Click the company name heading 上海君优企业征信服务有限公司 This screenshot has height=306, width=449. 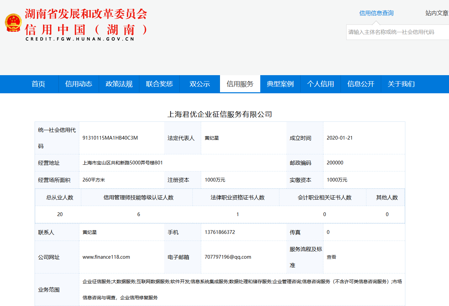click(x=220, y=114)
